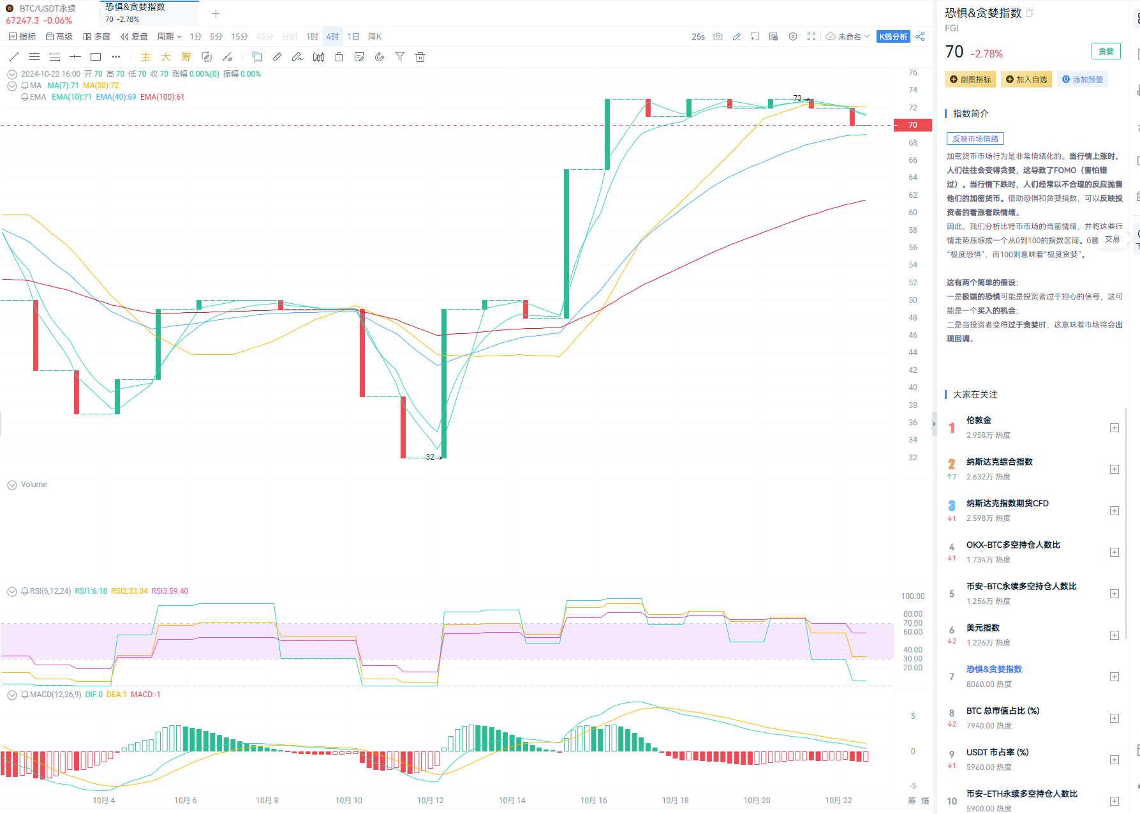1140x814 pixels.
Task: Toggle alert bell on EMA indicator
Action: (25, 97)
